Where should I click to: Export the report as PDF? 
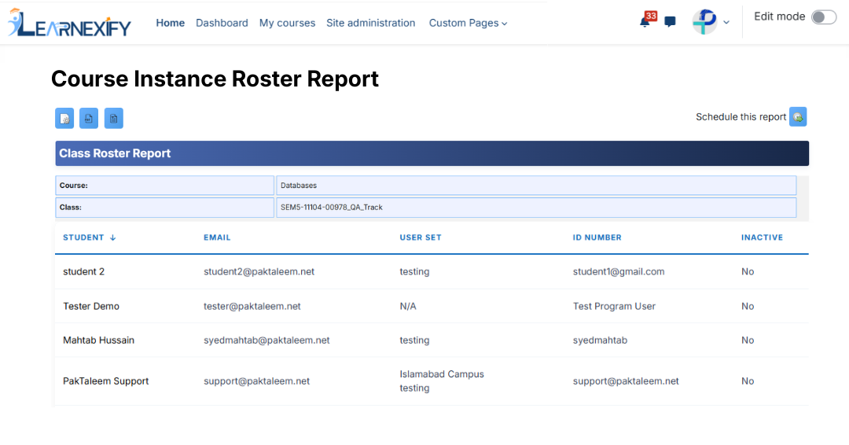[x=89, y=119]
